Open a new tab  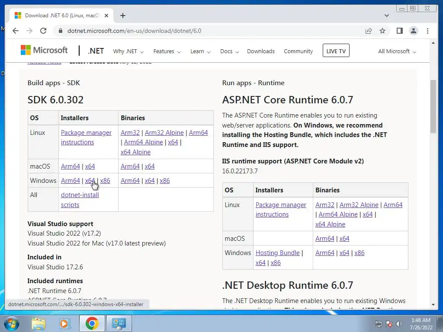(x=122, y=16)
